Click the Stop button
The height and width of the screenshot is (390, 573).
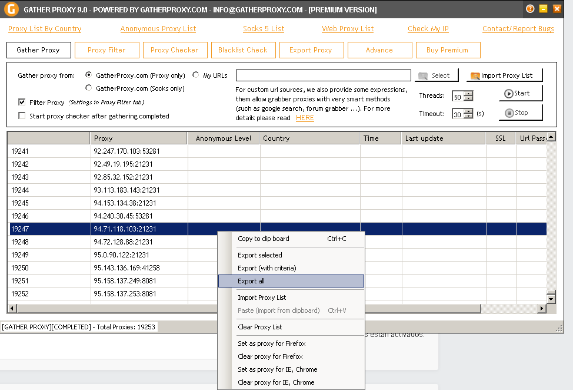click(x=521, y=113)
